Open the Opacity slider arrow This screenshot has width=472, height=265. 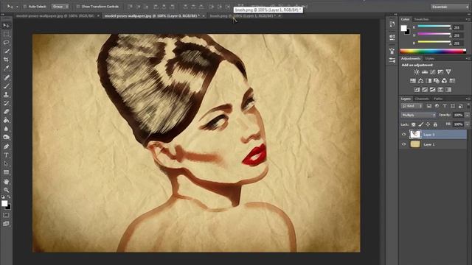point(467,115)
